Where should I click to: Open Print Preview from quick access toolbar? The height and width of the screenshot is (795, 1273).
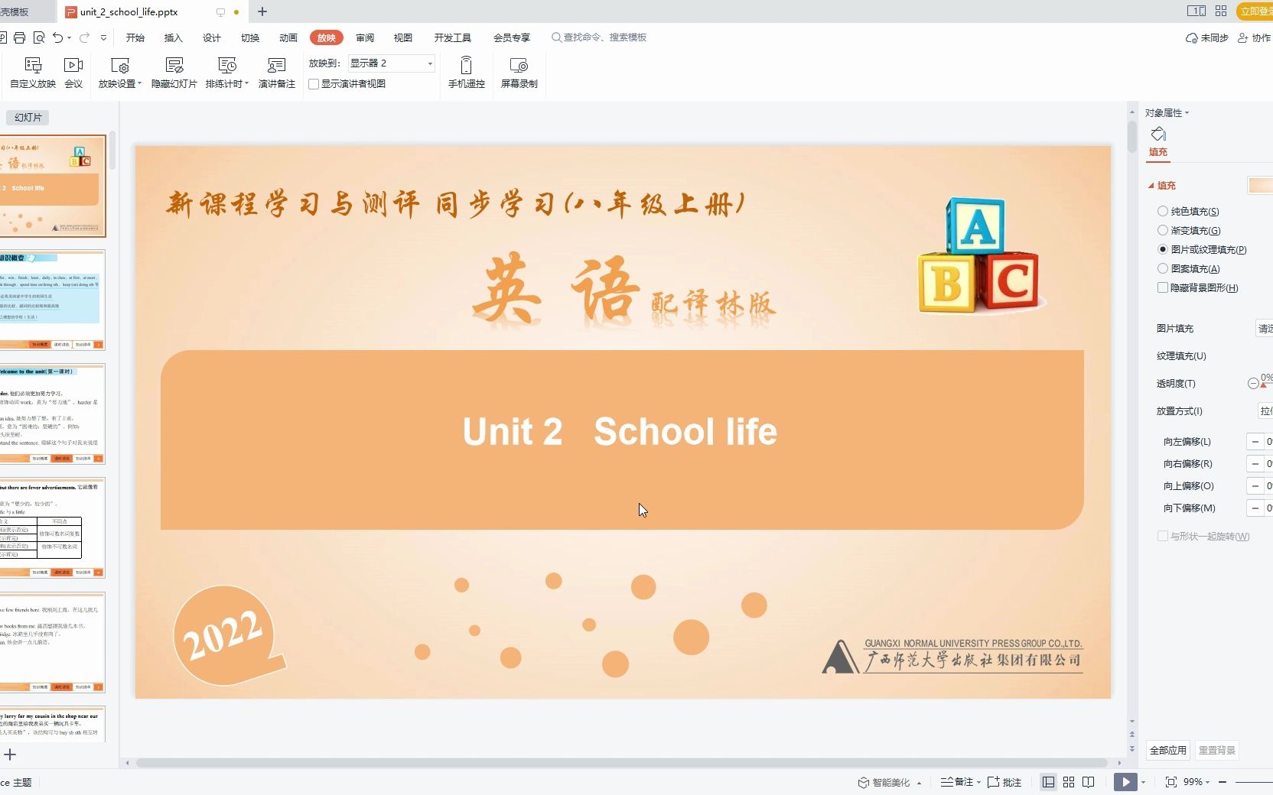click(x=38, y=37)
